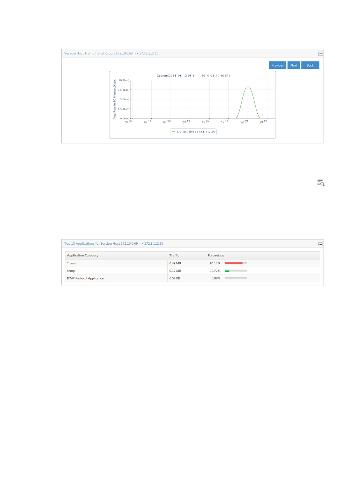359x488 pixels.
Task: Click the 0.59 KB traffic value
Action: click(x=175, y=278)
